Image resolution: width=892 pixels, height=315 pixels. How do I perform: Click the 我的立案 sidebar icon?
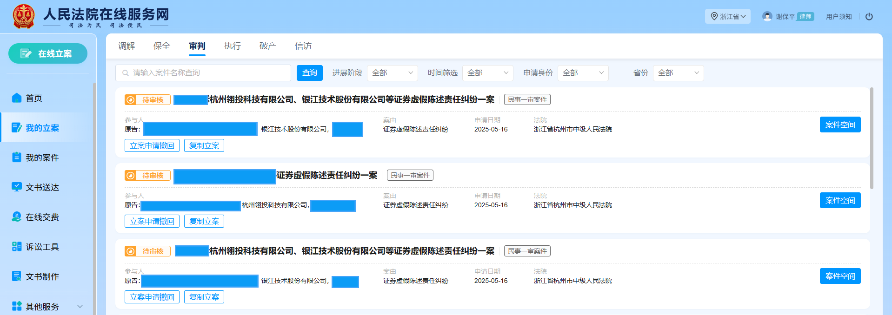[x=17, y=127]
